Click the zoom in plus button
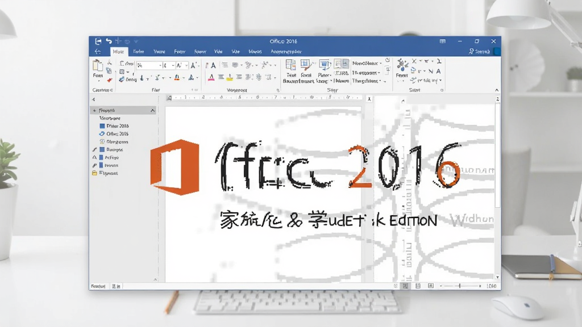 click(x=480, y=286)
